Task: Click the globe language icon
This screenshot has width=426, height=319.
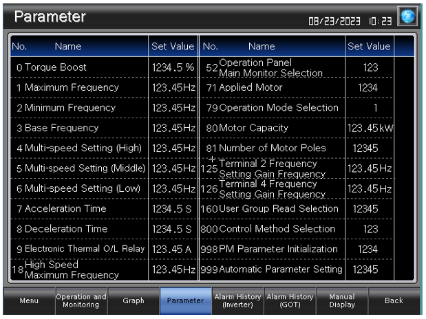Action: click(x=407, y=16)
